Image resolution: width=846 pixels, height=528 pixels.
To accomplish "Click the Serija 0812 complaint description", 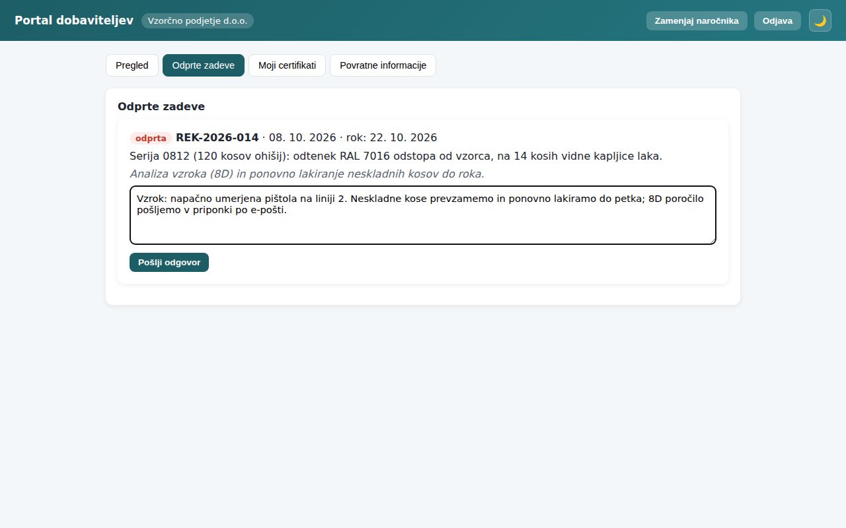I will click(x=396, y=156).
